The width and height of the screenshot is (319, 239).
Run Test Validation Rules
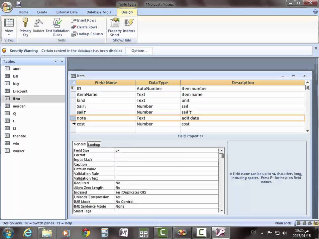pos(57,27)
